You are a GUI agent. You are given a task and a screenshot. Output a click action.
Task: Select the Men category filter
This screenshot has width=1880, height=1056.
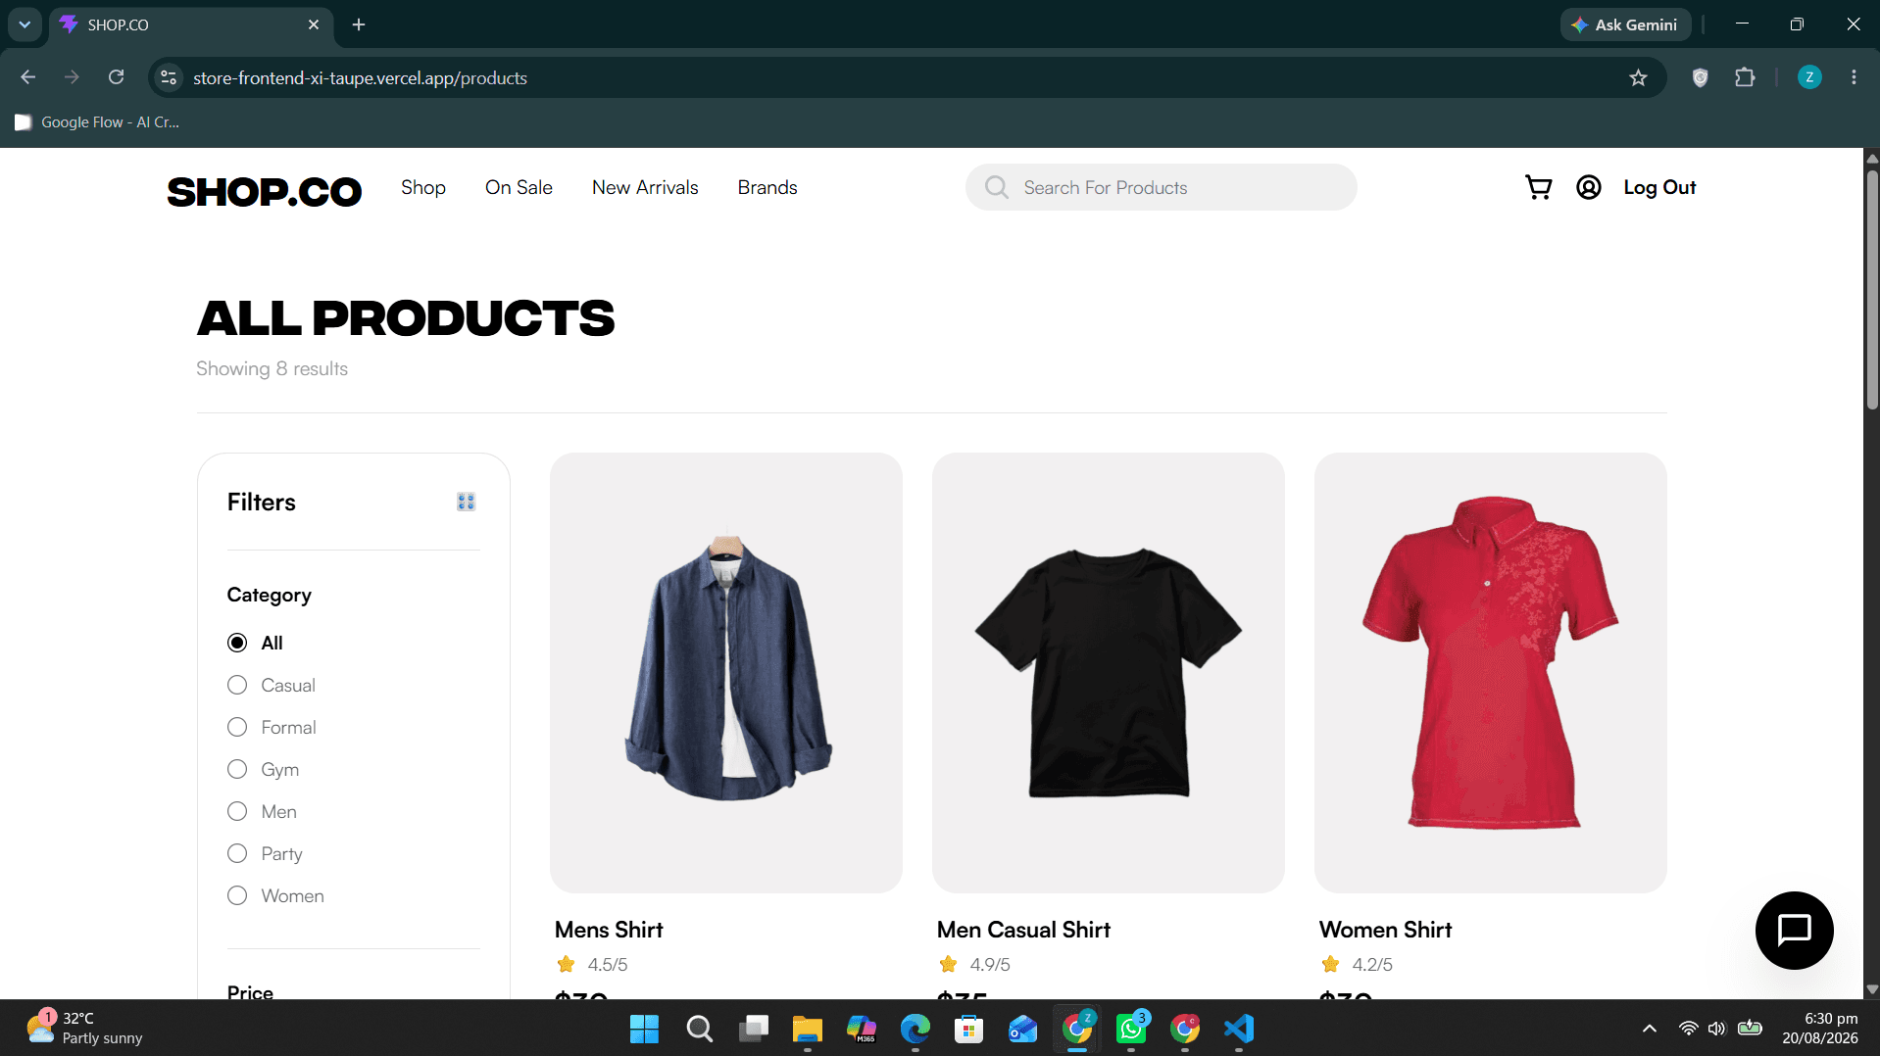click(237, 811)
